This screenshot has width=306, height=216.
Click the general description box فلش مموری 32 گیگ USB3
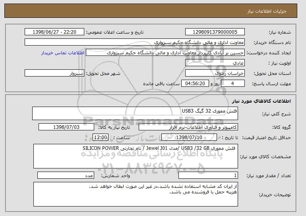pyautogui.click(x=135, y=113)
